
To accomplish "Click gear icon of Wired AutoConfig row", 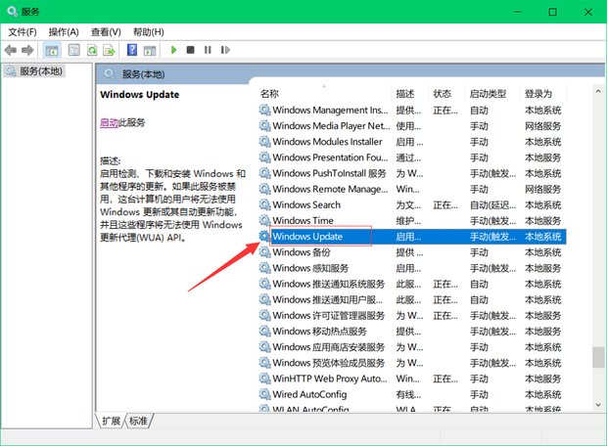I will 264,394.
